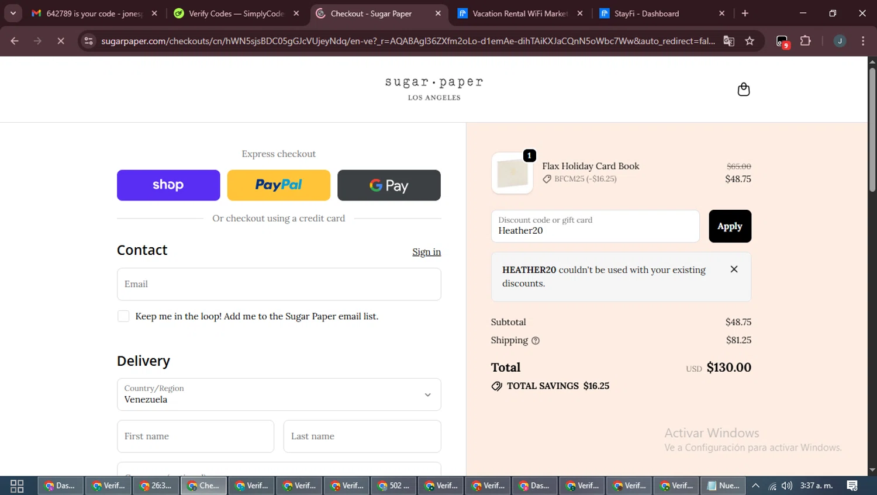This screenshot has width=877, height=495.
Task: Click the Sign in link
Action: coord(426,252)
